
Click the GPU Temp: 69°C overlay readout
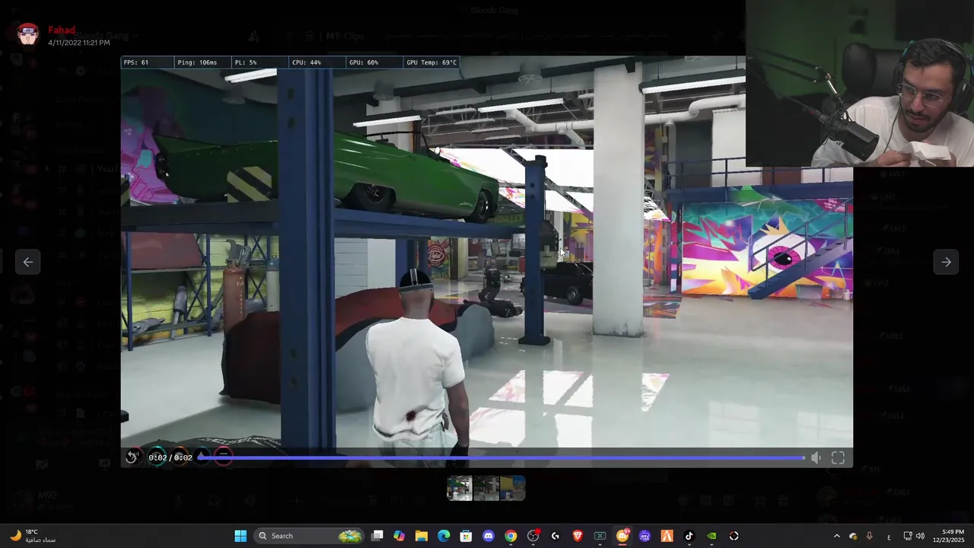tap(431, 62)
